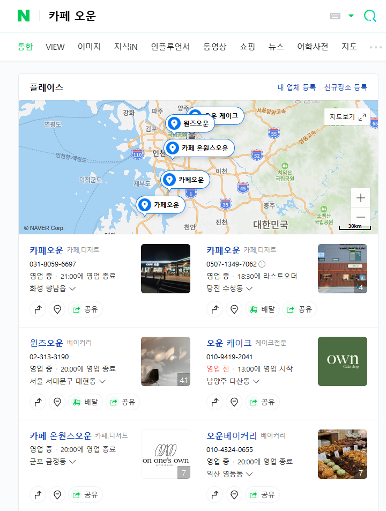Image resolution: width=386 pixels, height=511 pixels.
Task: Open the 어학사전 tab
Action: tap(313, 47)
